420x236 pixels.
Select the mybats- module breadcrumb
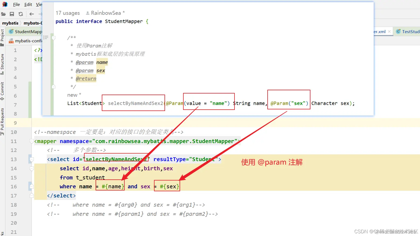[33, 23]
